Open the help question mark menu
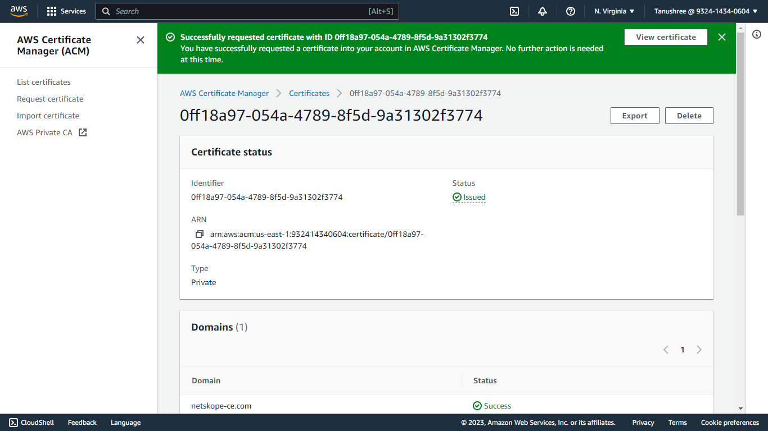Screen dimensions: 768x431 (571, 11)
